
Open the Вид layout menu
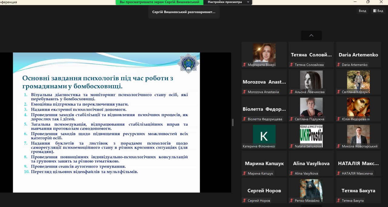coord(378,11)
